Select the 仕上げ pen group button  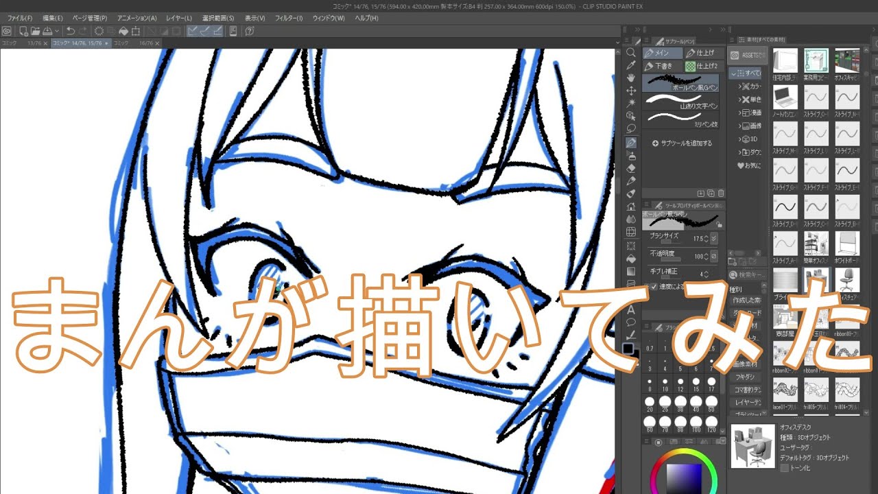click(701, 53)
